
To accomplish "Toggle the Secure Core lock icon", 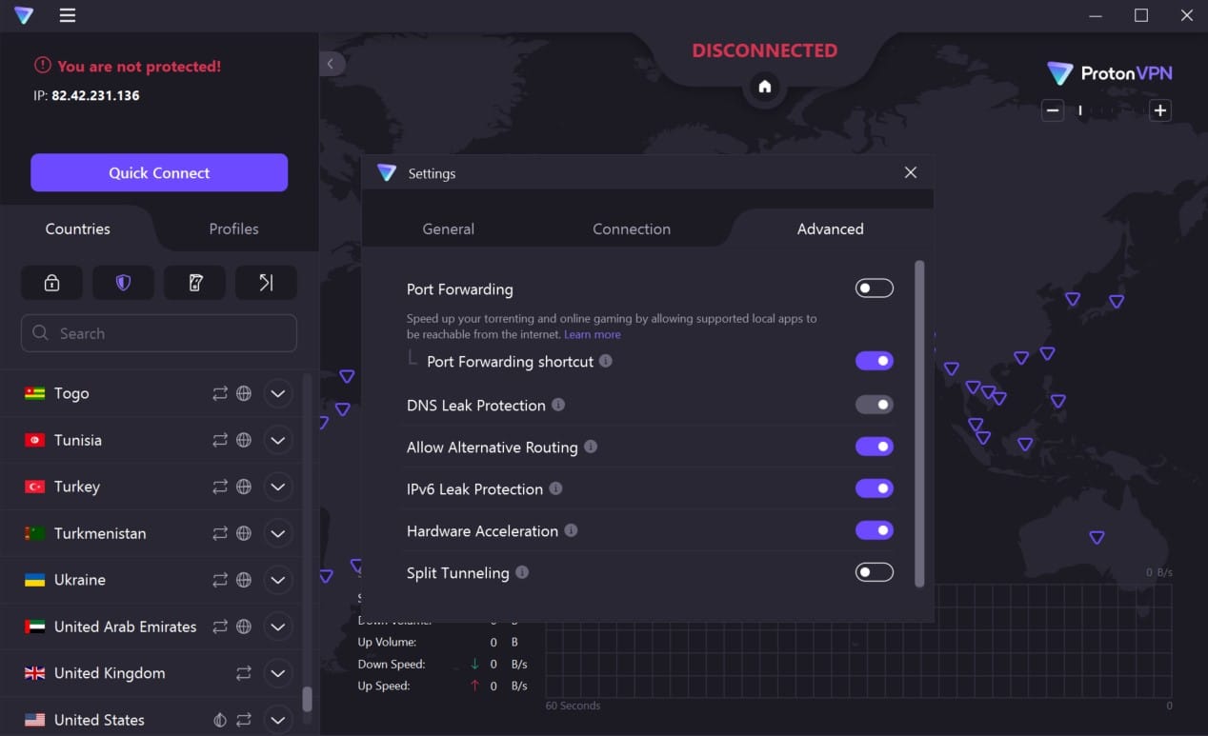I will pos(51,283).
